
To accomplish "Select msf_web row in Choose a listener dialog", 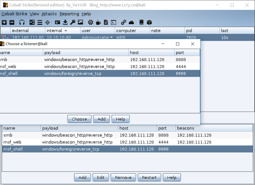I will coord(100,67).
